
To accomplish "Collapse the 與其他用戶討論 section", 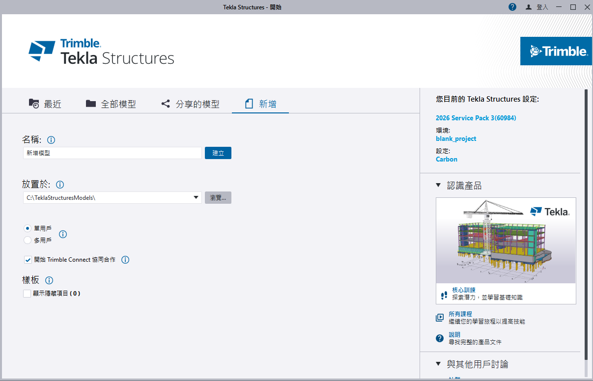I will 438,364.
